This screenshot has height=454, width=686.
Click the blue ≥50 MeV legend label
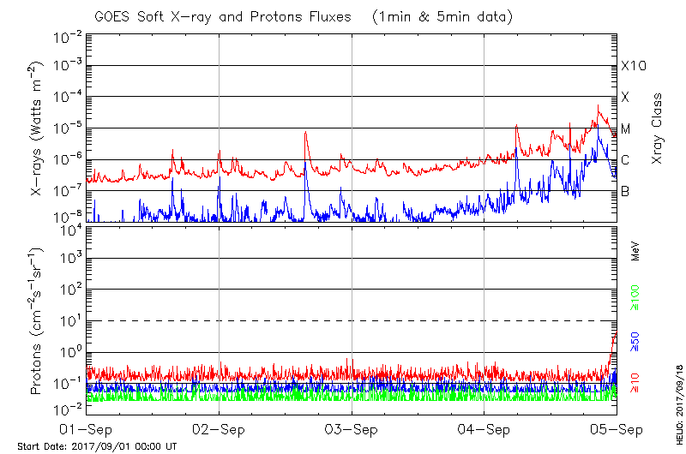635,341
